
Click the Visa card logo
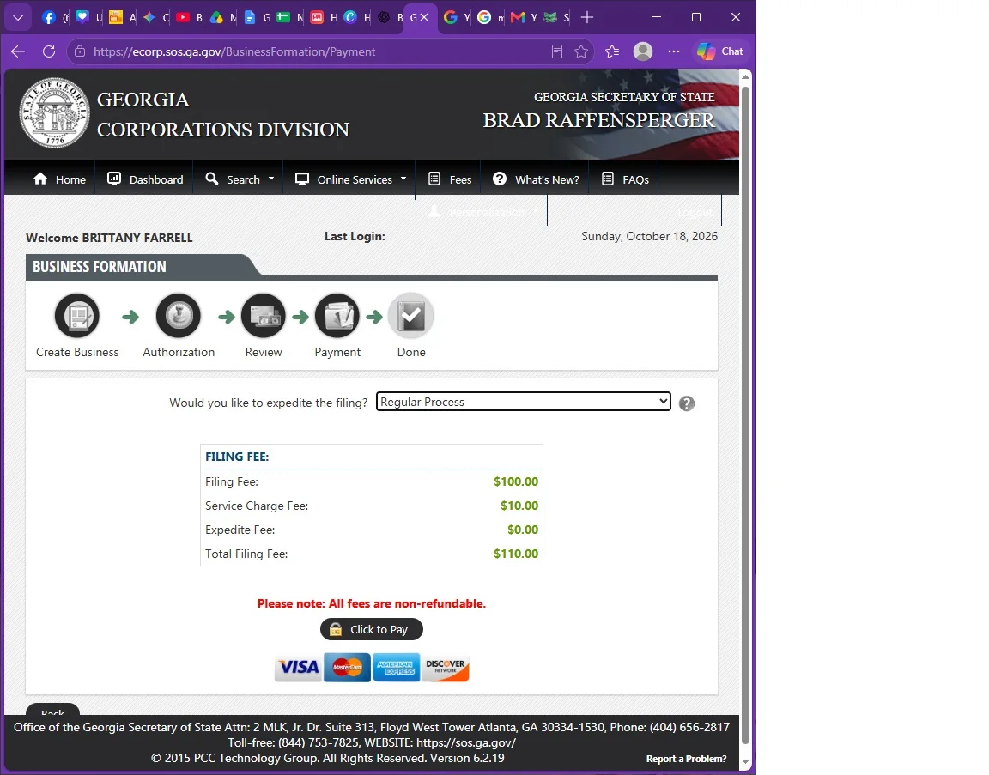click(299, 667)
